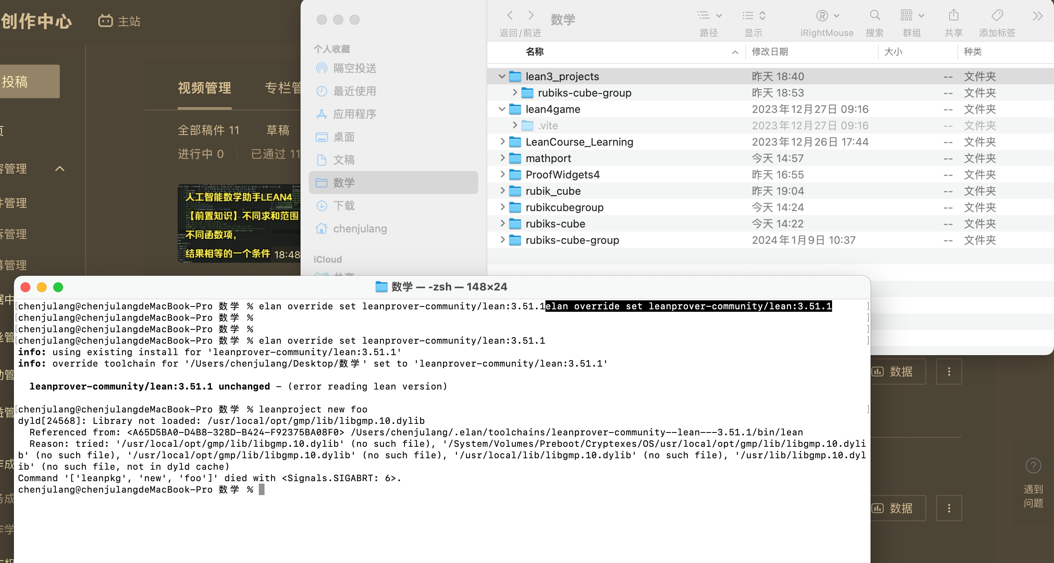Filter by 已通过 11

point(276,154)
